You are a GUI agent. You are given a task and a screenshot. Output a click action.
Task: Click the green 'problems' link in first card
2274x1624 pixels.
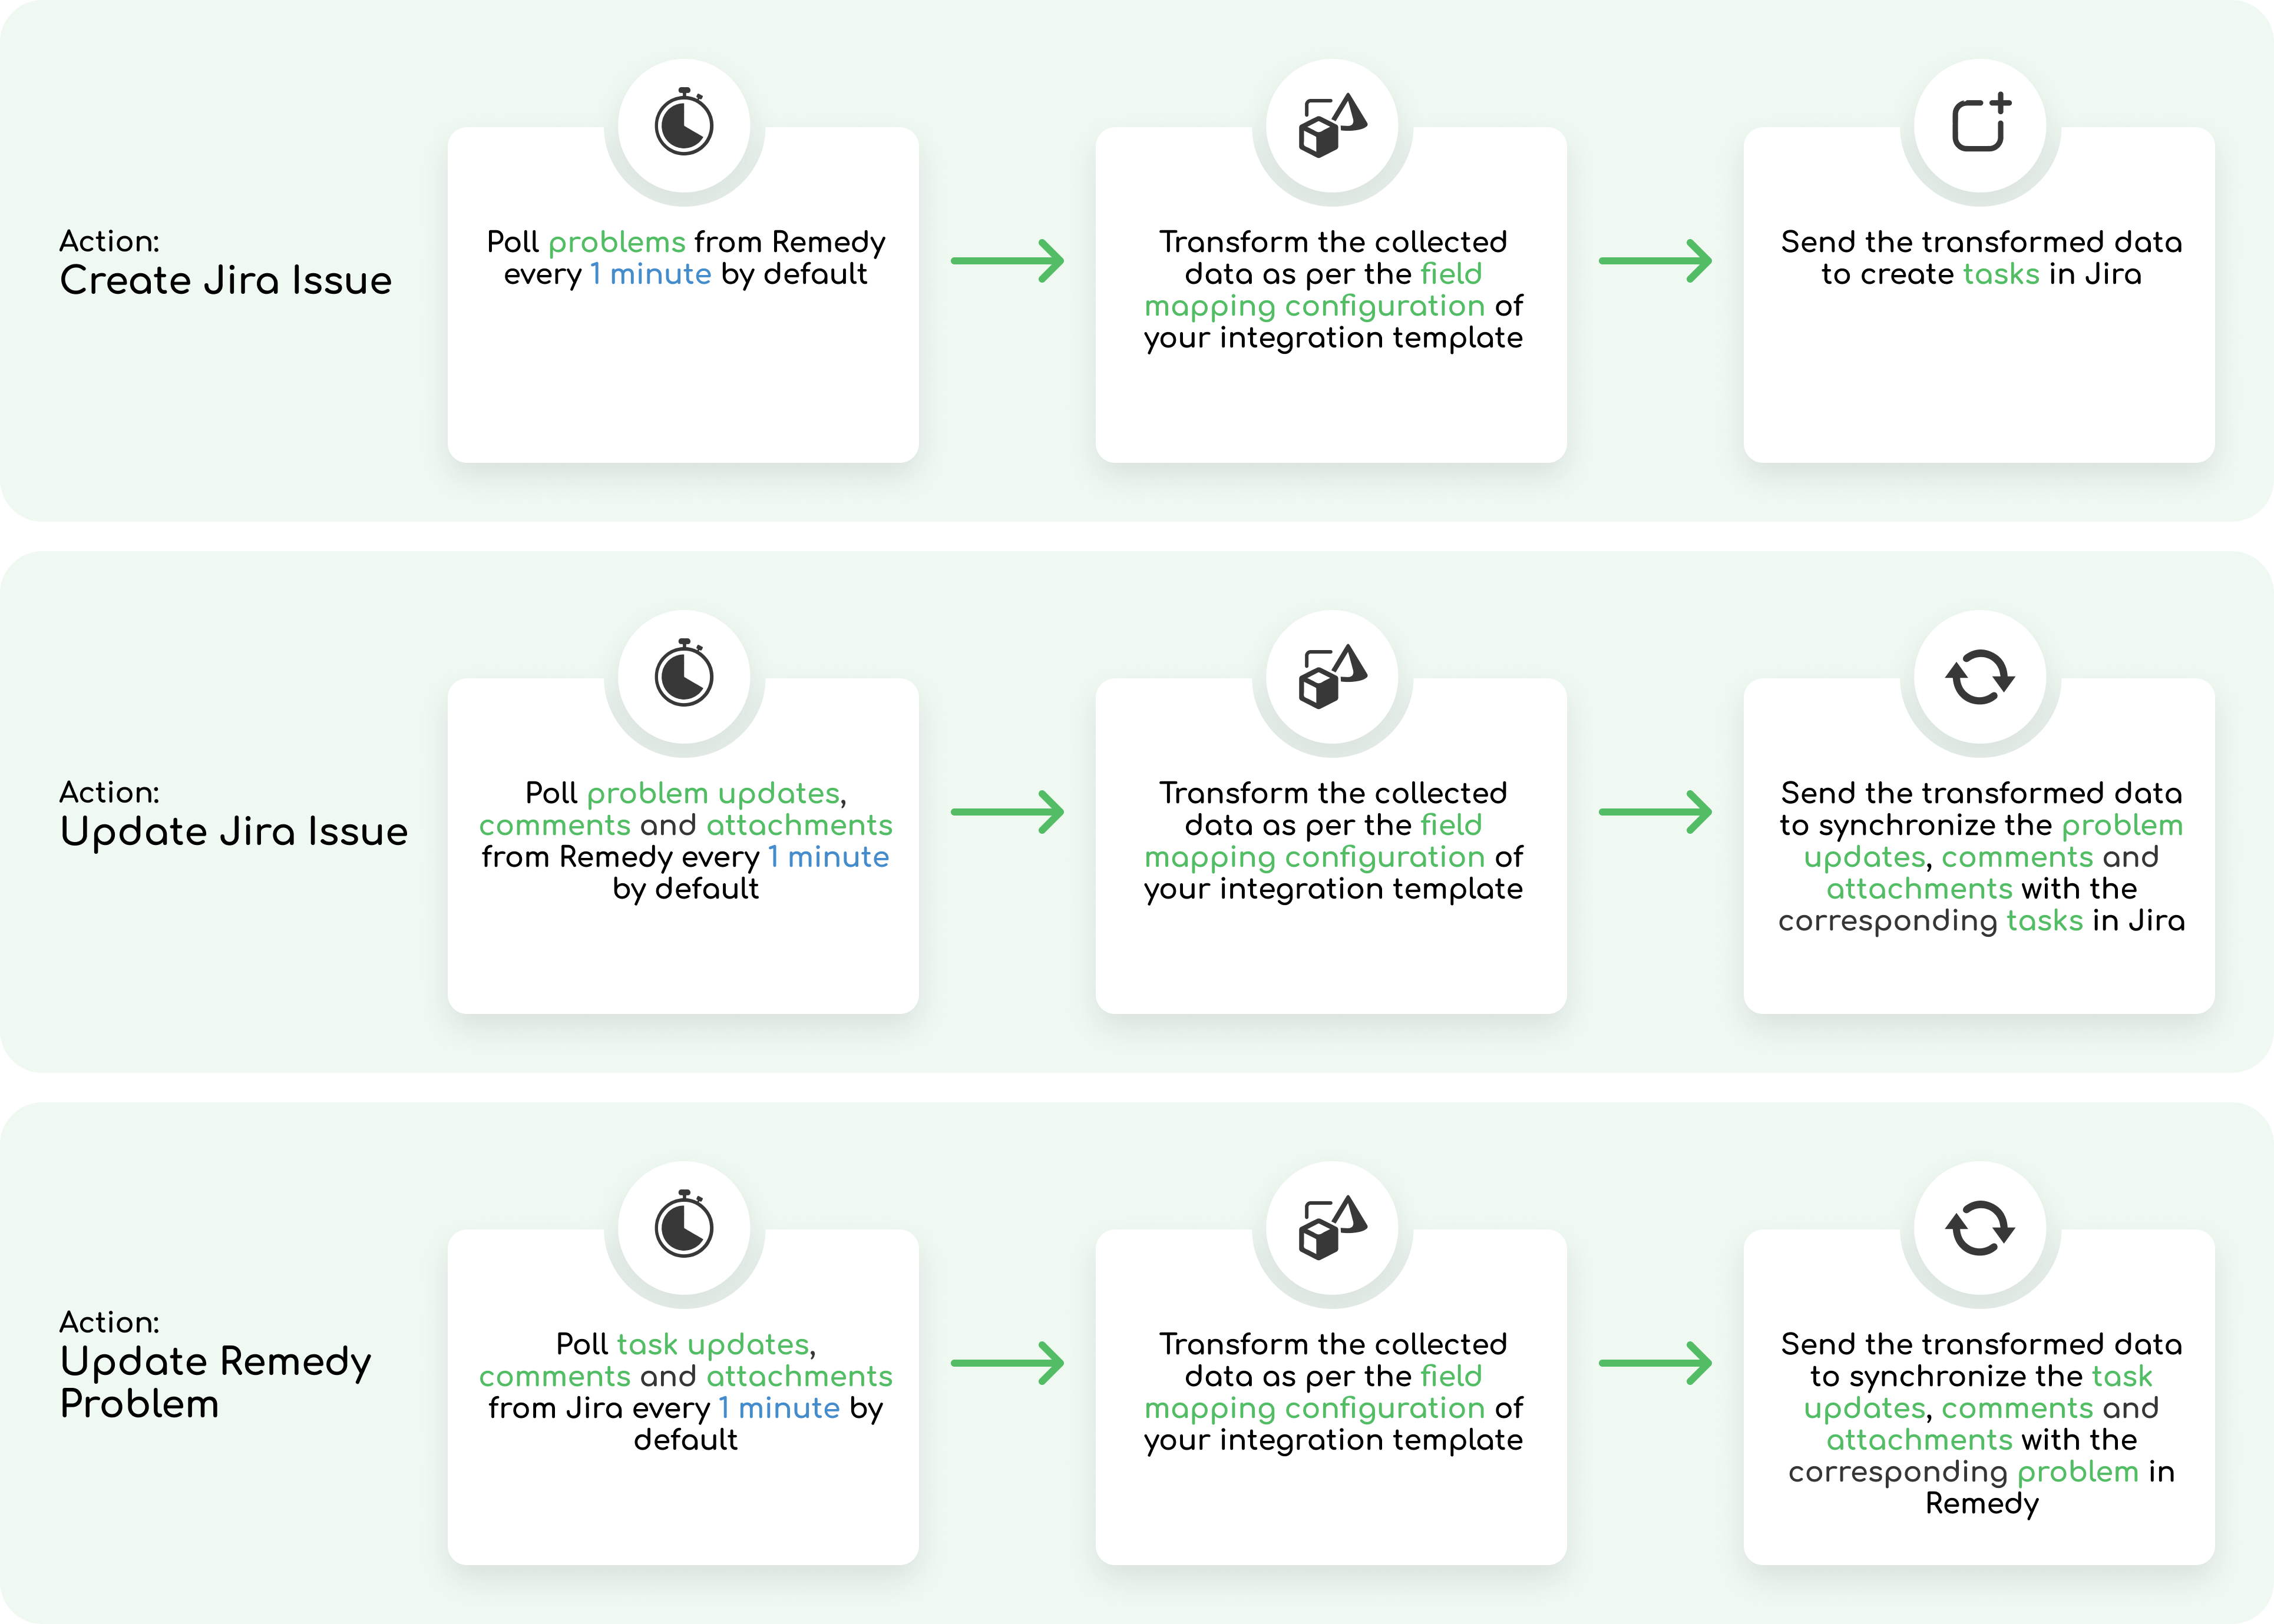(x=616, y=242)
